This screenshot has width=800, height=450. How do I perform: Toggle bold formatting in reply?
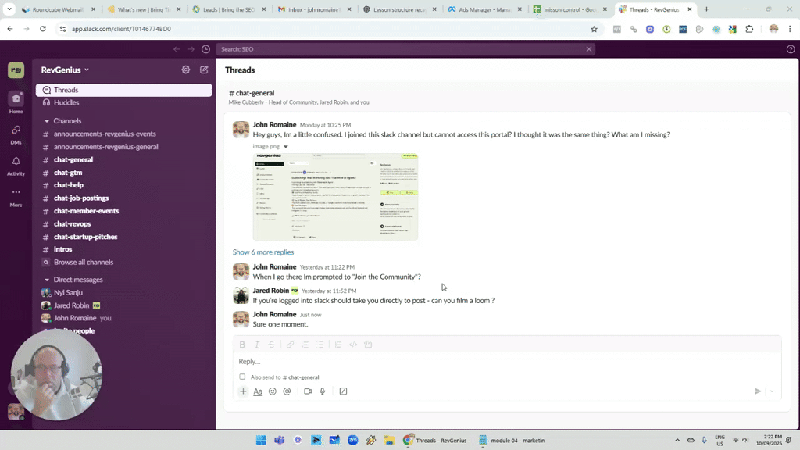coord(242,345)
